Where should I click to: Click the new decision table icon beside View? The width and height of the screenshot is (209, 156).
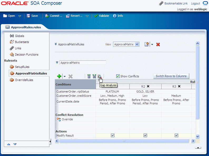pos(147,44)
